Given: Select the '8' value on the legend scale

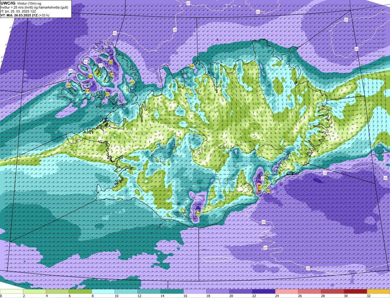Looking at the screenshot, I should pyautogui.click(x=92, y=296).
